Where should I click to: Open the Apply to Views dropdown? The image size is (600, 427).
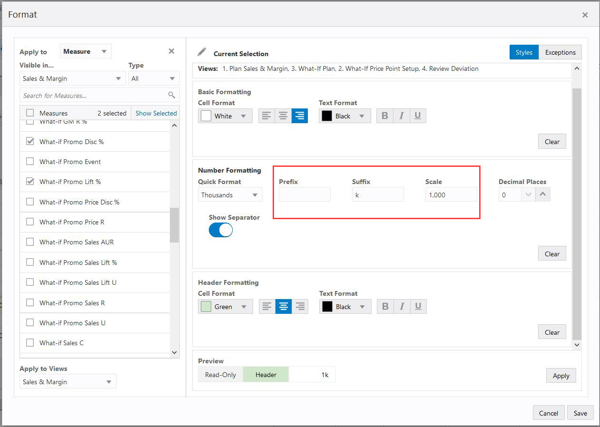pyautogui.click(x=68, y=382)
